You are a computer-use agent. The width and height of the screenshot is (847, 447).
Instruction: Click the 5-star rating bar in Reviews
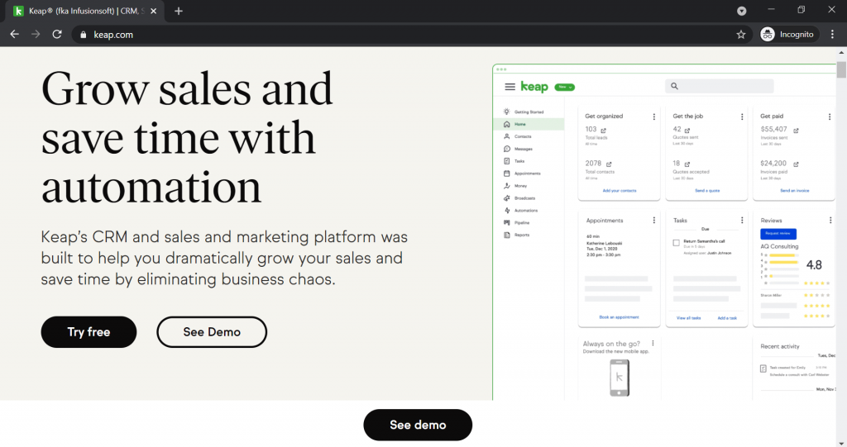(x=784, y=254)
